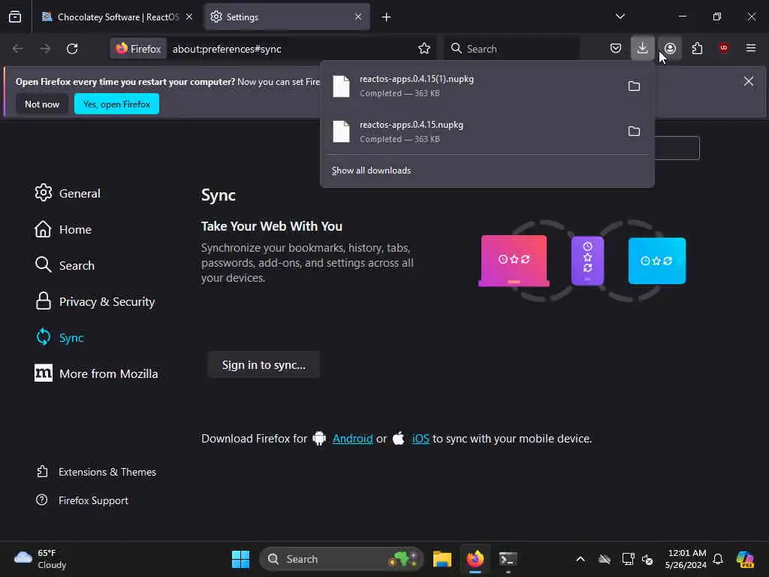Open Privacy & Security settings
Image resolution: width=769 pixels, height=577 pixels.
[x=95, y=301]
